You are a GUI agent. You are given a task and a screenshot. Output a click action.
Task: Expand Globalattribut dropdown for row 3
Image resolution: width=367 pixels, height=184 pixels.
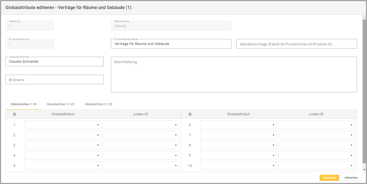click(x=63, y=145)
